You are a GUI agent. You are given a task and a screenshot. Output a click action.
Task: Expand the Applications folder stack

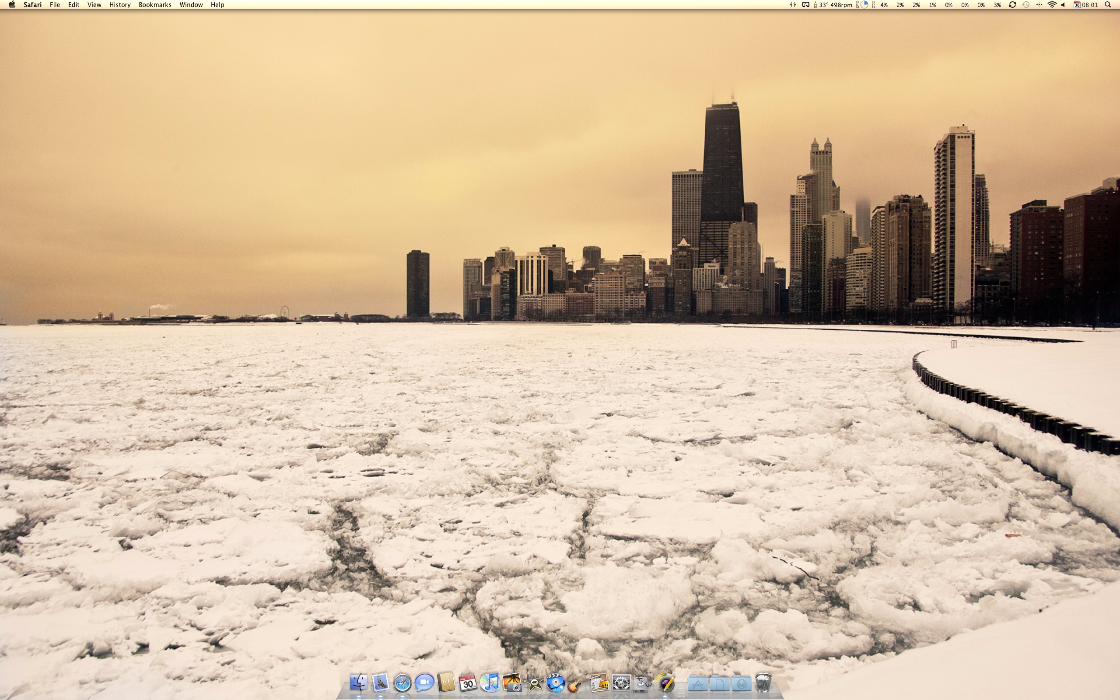(697, 683)
